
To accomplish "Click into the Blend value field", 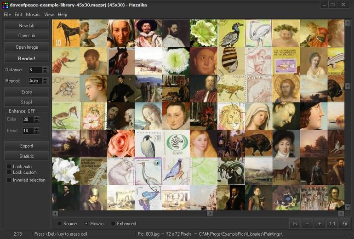I will (x=28, y=131).
